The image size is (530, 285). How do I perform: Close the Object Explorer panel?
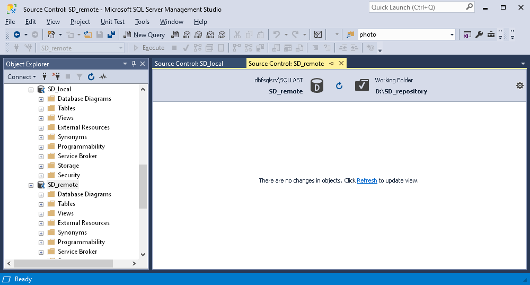(x=143, y=64)
